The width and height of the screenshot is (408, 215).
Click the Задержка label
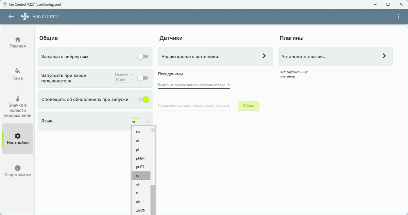pyautogui.click(x=121, y=74)
